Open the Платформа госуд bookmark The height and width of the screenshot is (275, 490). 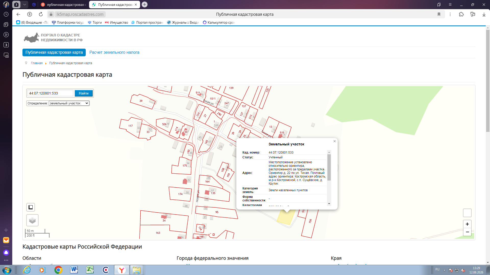pyautogui.click(x=68, y=22)
